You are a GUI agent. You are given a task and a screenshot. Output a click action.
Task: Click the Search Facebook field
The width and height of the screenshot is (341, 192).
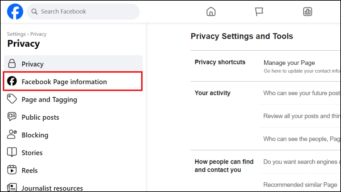point(83,11)
